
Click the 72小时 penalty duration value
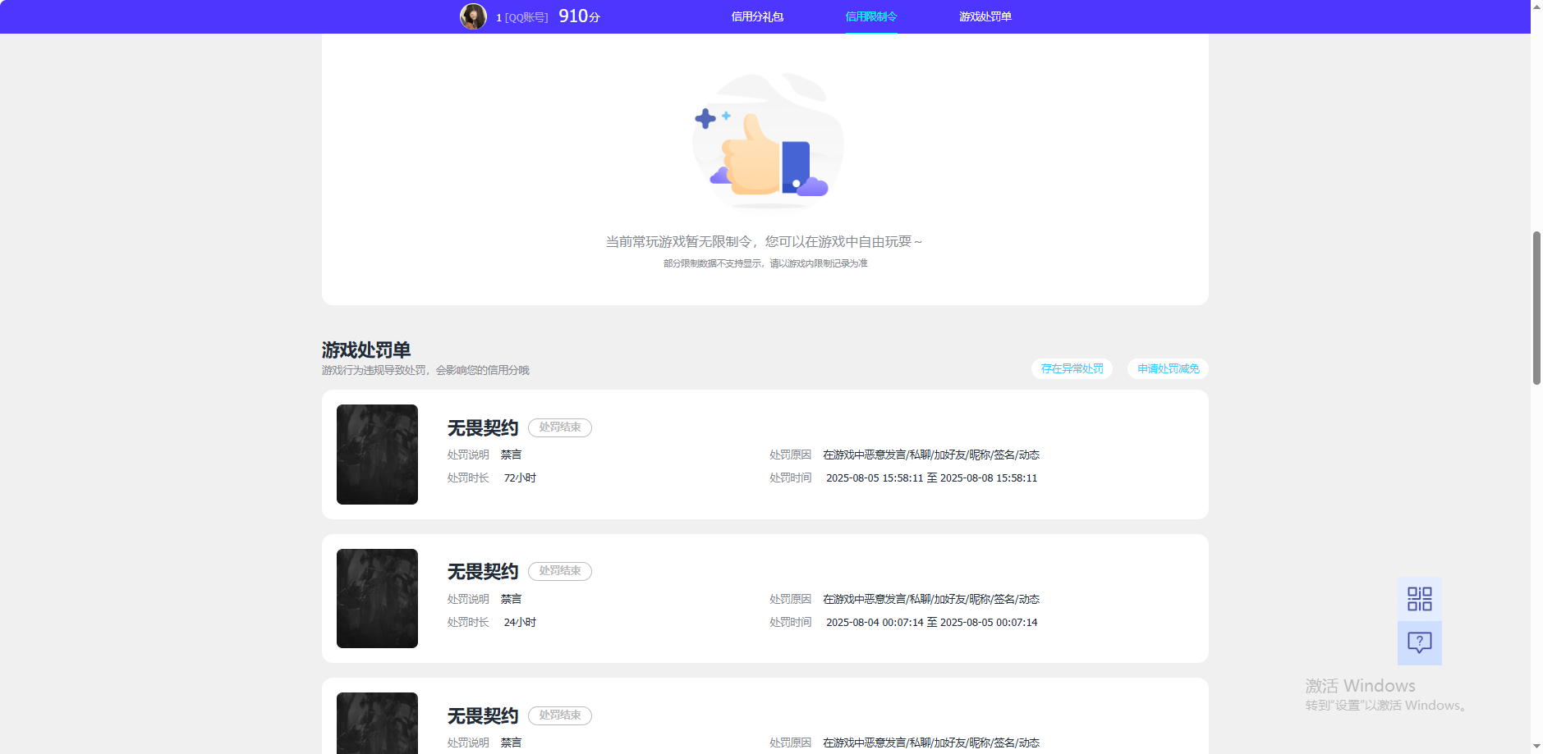520,478
